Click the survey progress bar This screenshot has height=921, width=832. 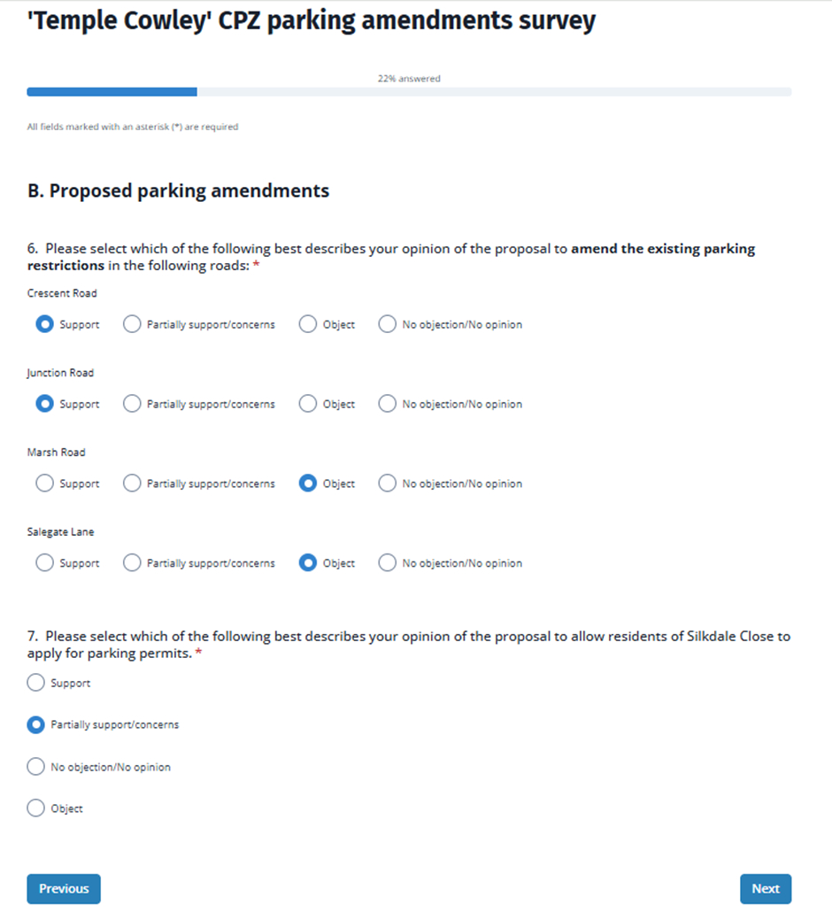coord(409,91)
